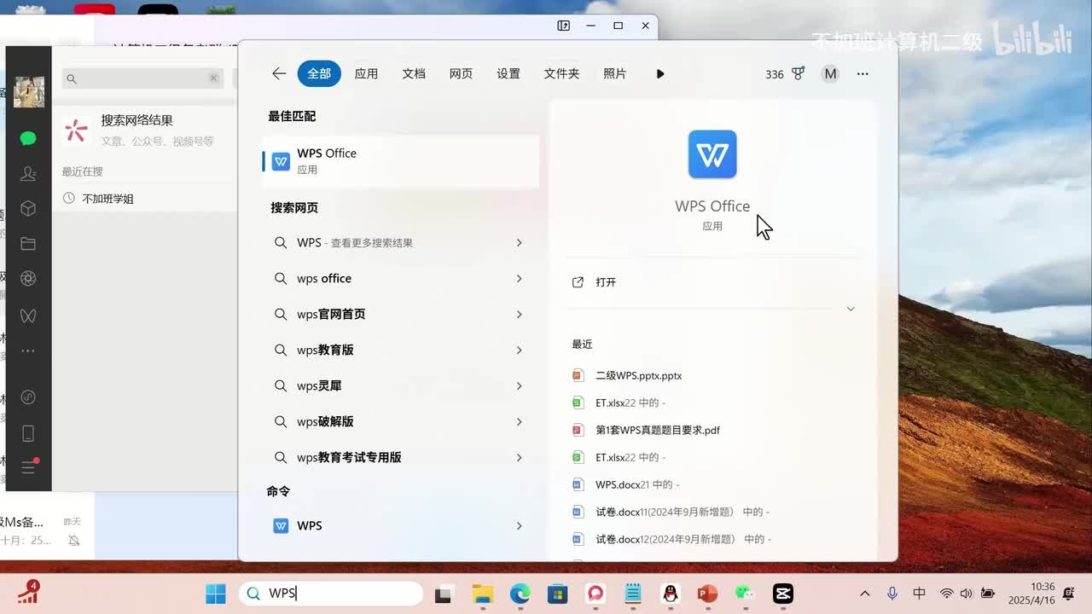Open File Explorer from the taskbar

(483, 594)
